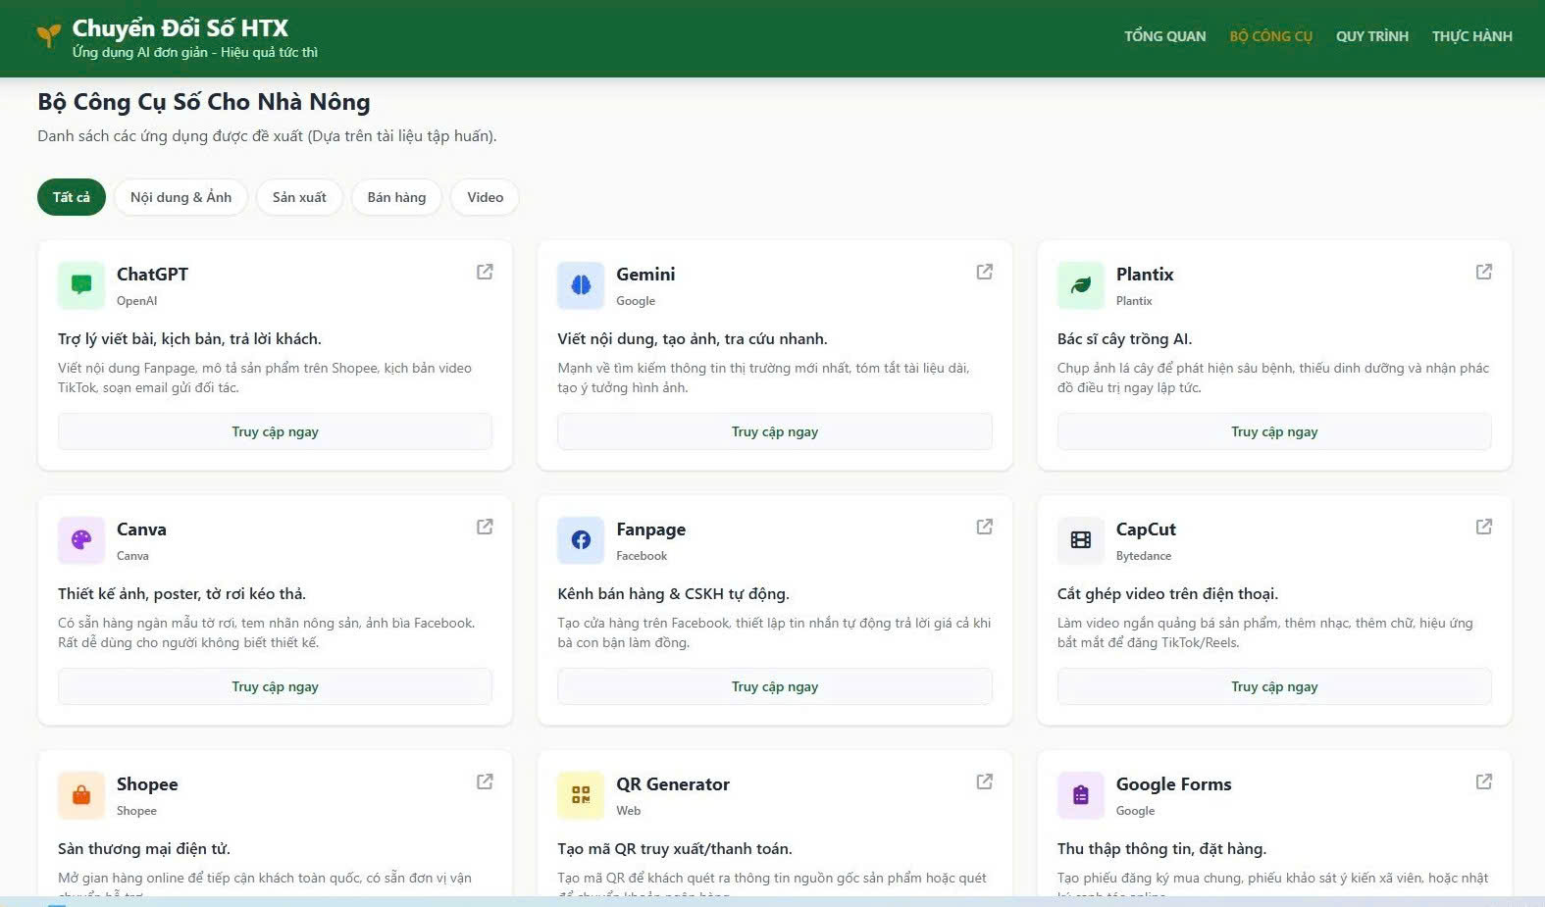Click the QR Generator app icon
The height and width of the screenshot is (907, 1545).
581,795
